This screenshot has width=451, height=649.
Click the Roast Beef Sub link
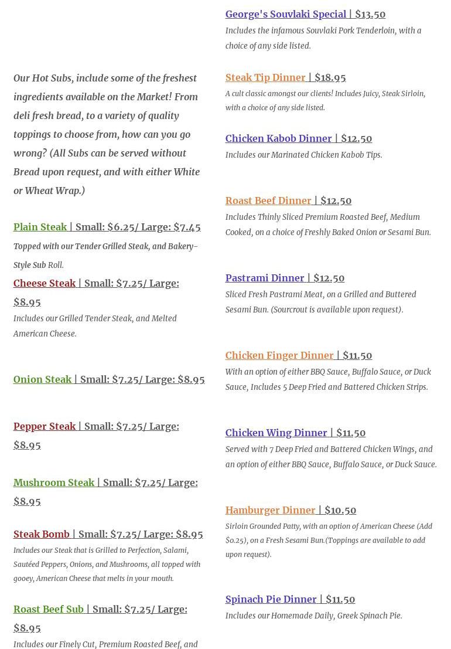point(49,609)
